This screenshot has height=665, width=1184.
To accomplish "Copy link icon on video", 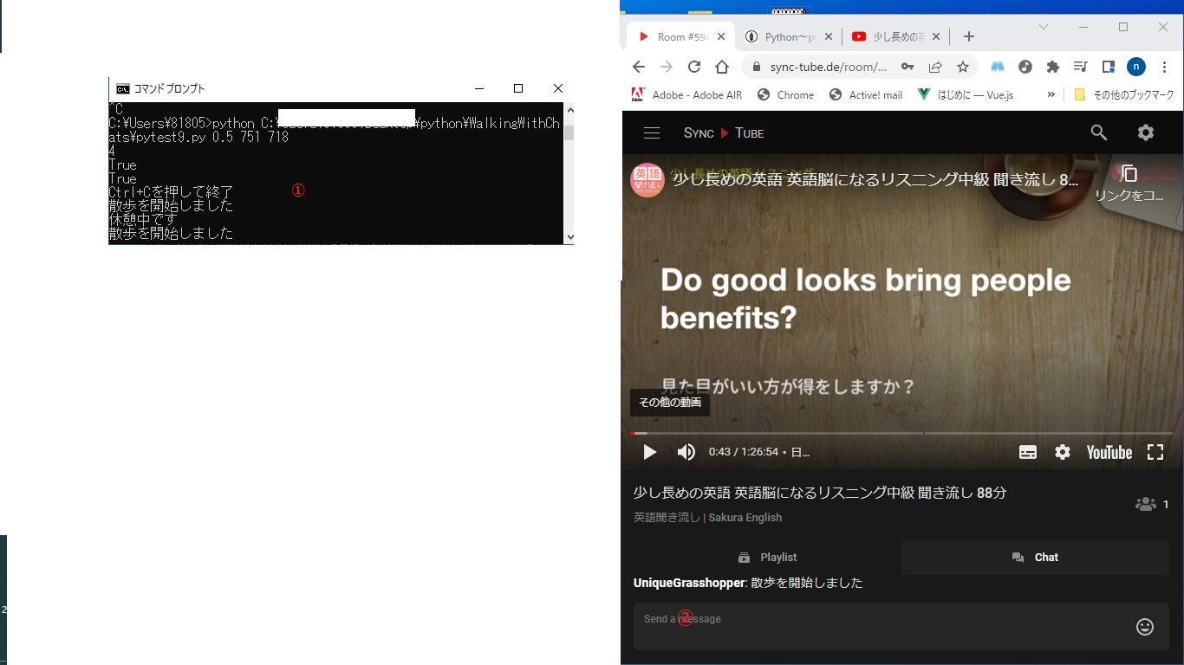I will point(1129,173).
